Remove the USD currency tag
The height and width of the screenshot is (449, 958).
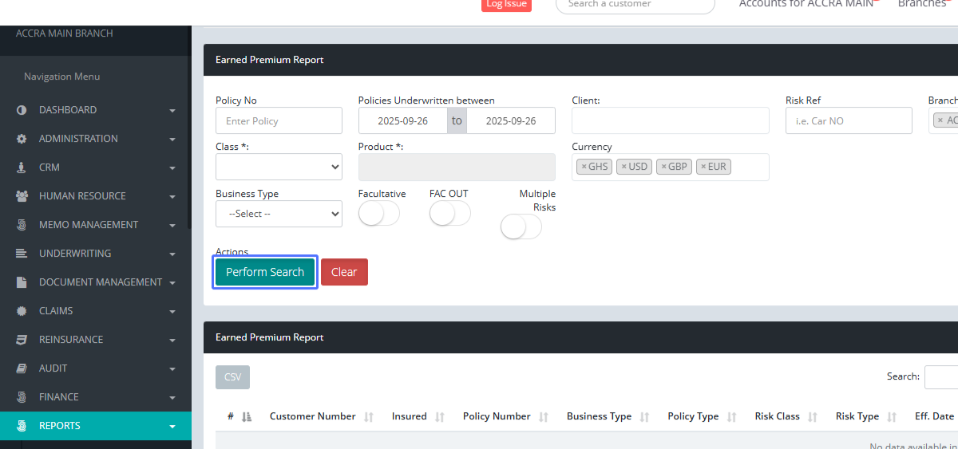point(623,167)
